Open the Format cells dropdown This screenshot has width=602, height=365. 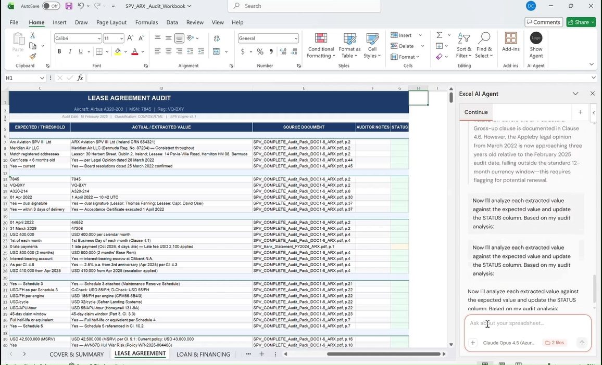[405, 57]
